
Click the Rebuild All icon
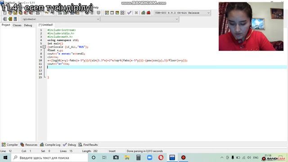(122, 13)
